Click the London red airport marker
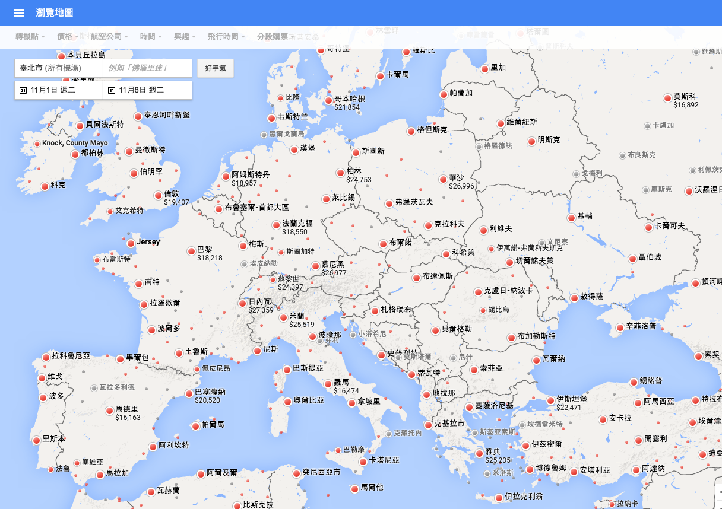 point(158,195)
